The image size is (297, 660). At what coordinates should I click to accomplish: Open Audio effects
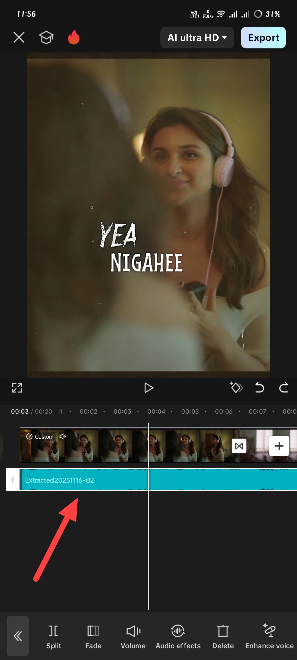click(x=178, y=637)
